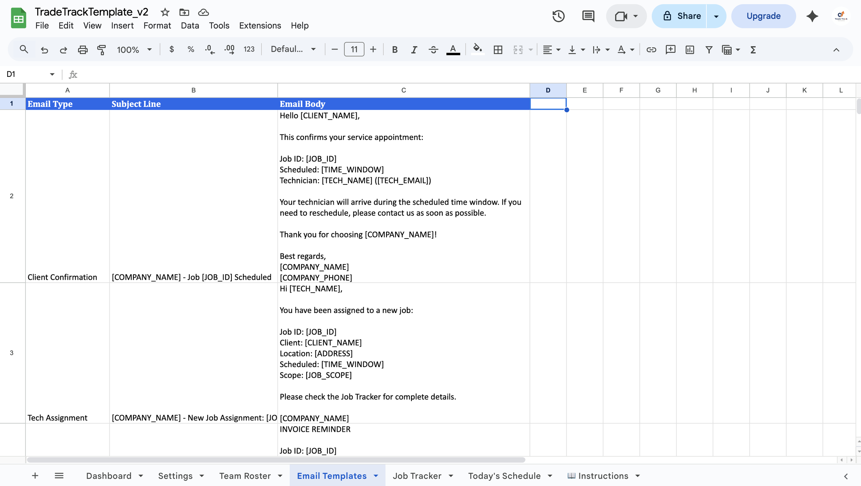Click the functions sigma icon

tap(753, 50)
